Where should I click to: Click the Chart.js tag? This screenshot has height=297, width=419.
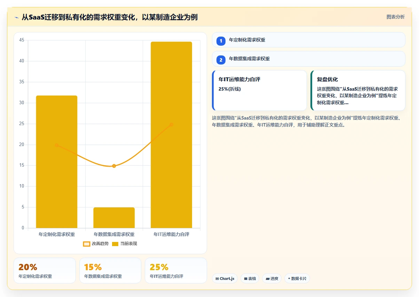225,279
